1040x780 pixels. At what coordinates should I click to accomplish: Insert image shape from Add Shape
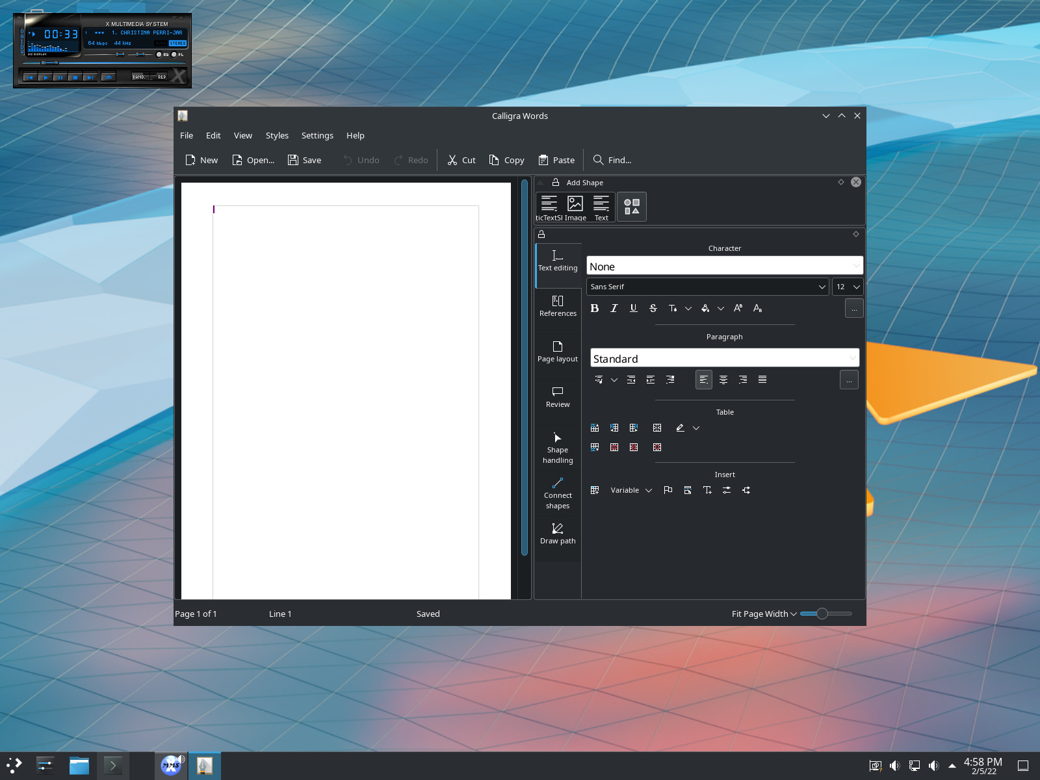(575, 207)
